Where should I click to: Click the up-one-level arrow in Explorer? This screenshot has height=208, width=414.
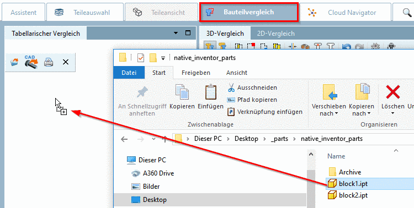coord(165,139)
